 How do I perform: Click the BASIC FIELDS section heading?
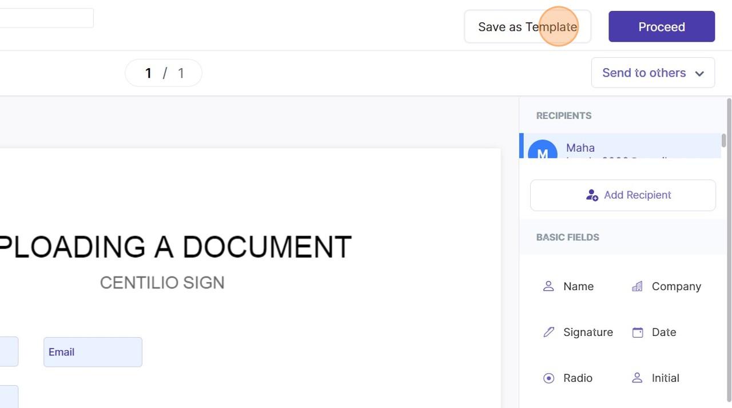pyautogui.click(x=568, y=237)
